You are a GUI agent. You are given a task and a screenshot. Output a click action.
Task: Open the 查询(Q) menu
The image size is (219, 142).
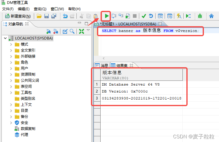click(40, 9)
